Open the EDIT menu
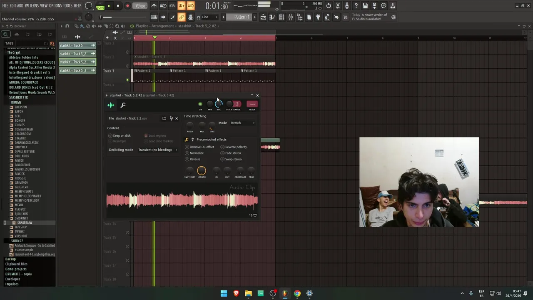Screen dimensions: 533x300 pyautogui.click(x=13, y=6)
